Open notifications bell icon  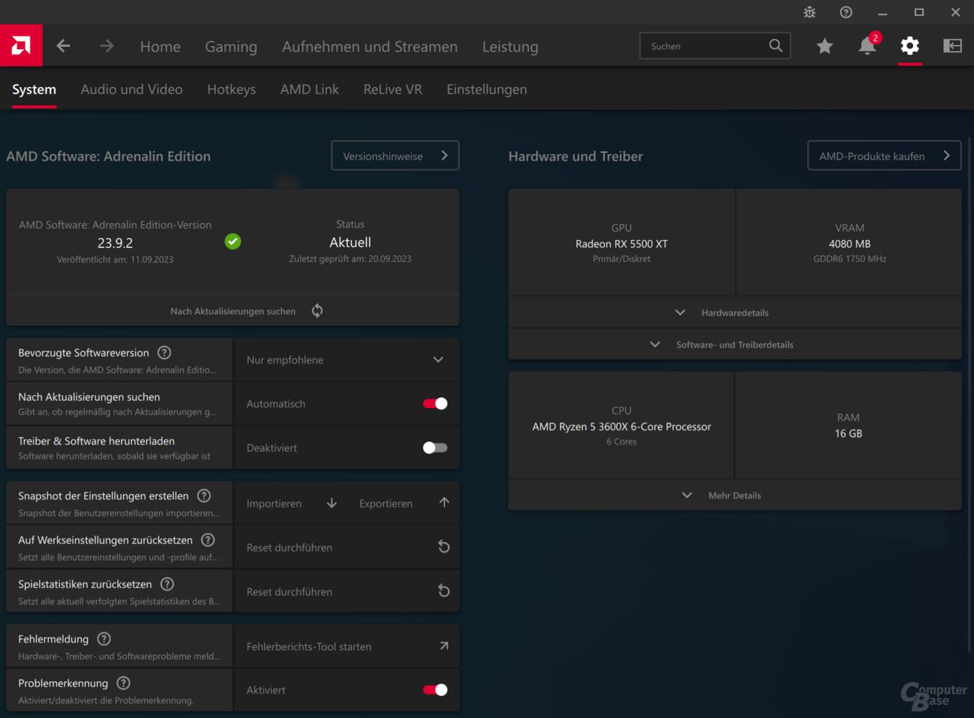click(x=867, y=46)
